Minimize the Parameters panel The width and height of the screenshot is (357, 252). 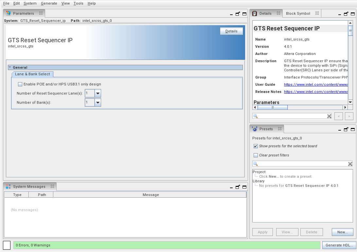tap(231, 14)
